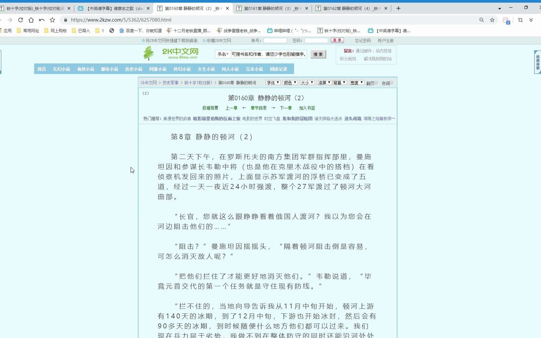
Task: Click the favorite star in address bar
Action: (492, 20)
